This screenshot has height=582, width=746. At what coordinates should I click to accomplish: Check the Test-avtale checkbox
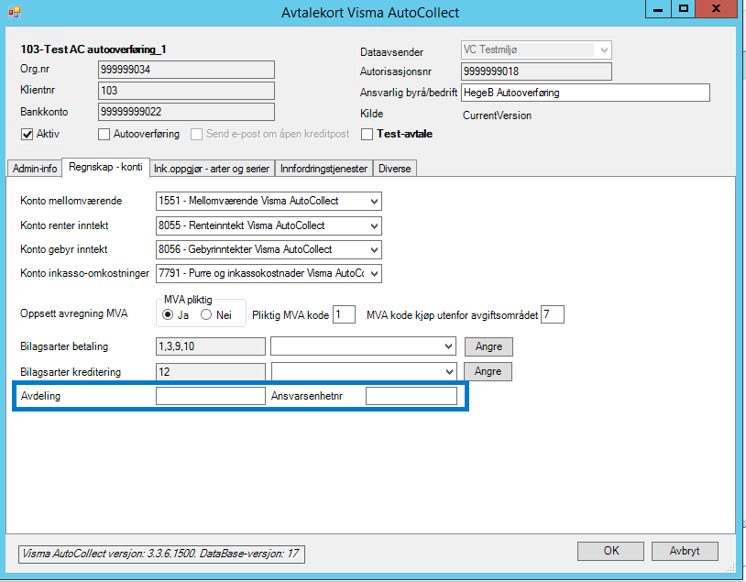367,134
